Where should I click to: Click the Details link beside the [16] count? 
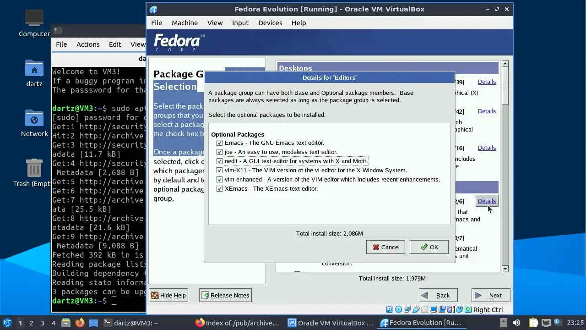pyautogui.click(x=487, y=148)
